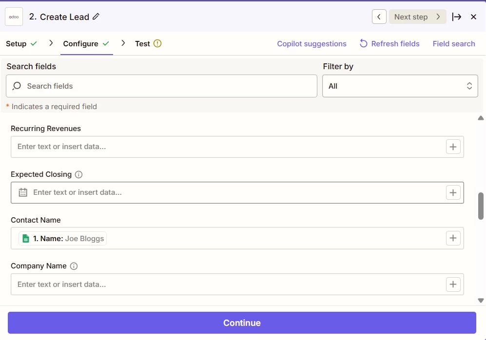Click the Continue button

242,322
